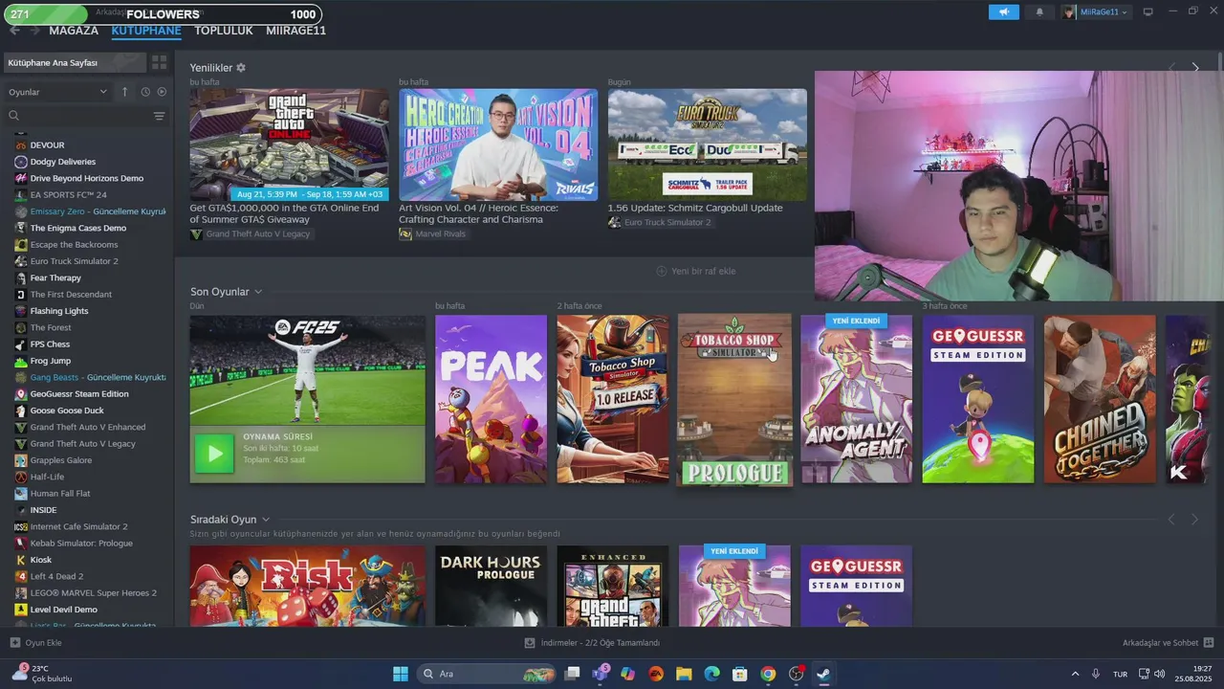This screenshot has height=689, width=1224.
Task: Open Microsoft Store from the taskbar
Action: 739,674
